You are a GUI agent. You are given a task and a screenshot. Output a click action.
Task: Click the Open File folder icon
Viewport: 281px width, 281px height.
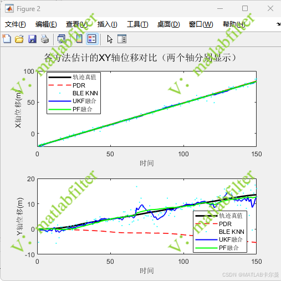(x=19, y=39)
